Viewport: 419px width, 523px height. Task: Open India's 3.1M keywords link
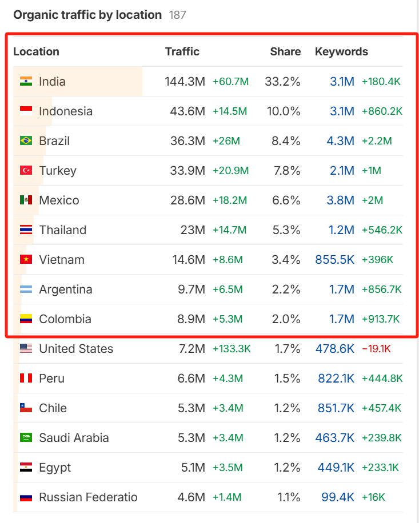click(x=342, y=82)
